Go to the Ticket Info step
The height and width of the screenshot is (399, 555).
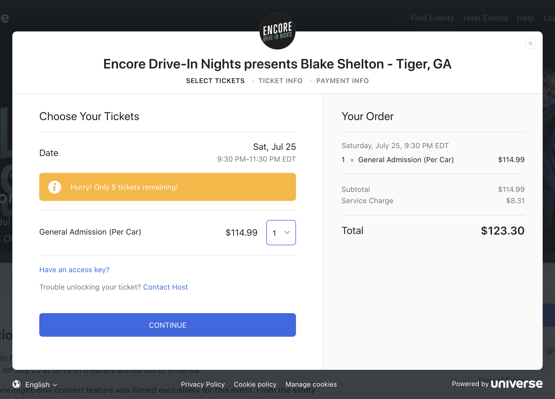[280, 81]
